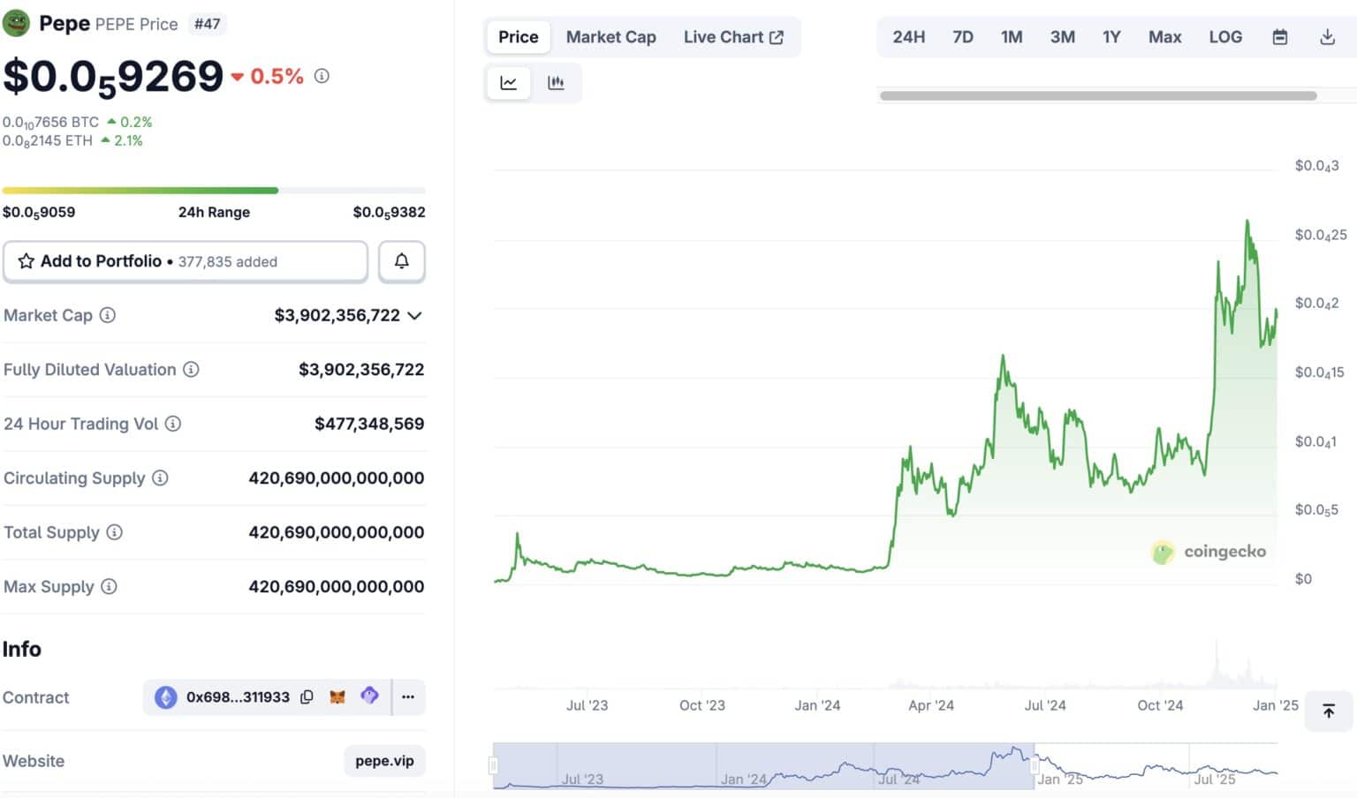Toggle LOG scale on the chart
The width and height of the screenshot is (1357, 798).
tap(1225, 36)
